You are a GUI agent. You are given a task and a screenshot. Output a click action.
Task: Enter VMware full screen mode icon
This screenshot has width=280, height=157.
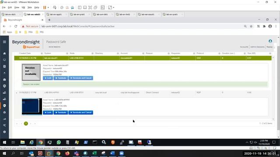pyautogui.click(x=90, y=7)
